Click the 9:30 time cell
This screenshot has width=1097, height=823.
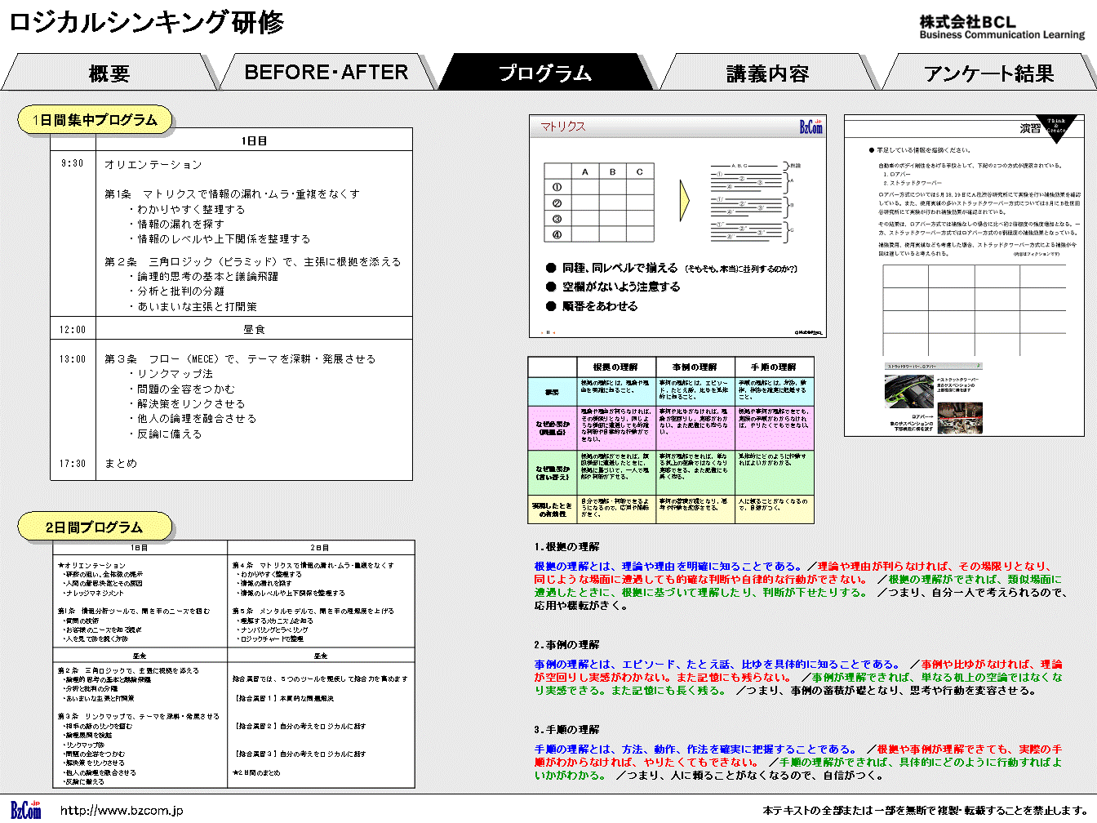point(73,163)
